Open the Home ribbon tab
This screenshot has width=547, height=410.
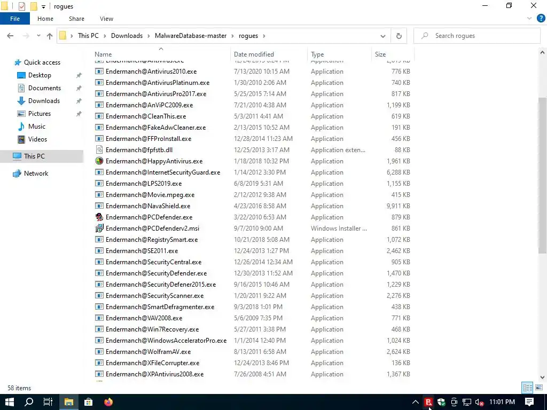pyautogui.click(x=45, y=19)
